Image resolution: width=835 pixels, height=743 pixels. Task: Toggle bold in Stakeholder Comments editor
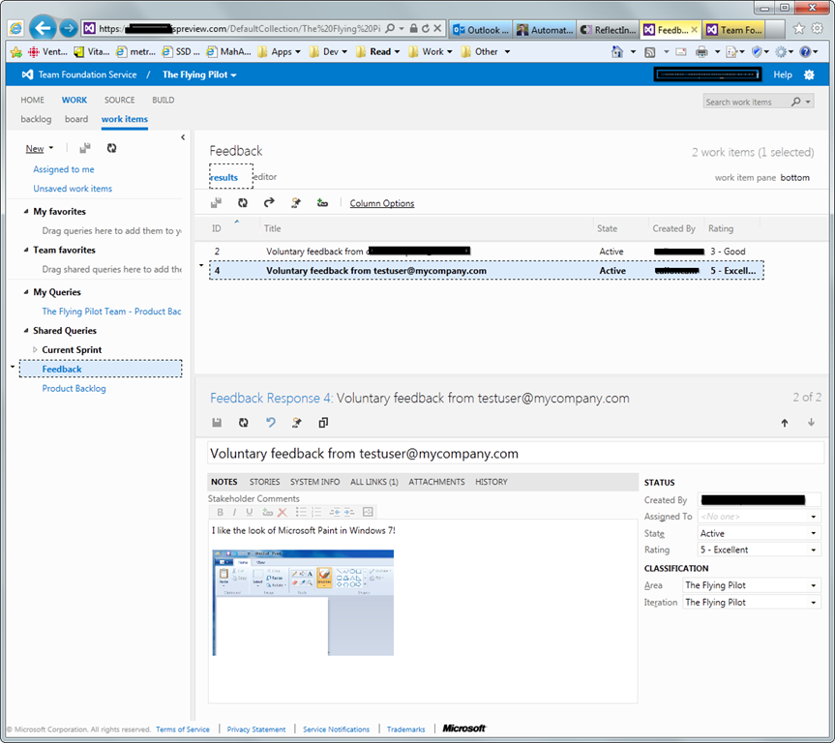[221, 512]
